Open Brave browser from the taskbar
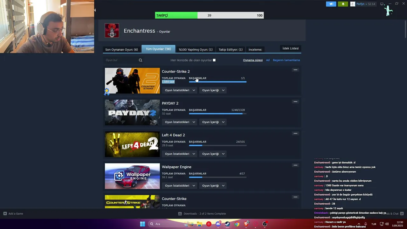The width and height of the screenshot is (407, 229). [246, 224]
